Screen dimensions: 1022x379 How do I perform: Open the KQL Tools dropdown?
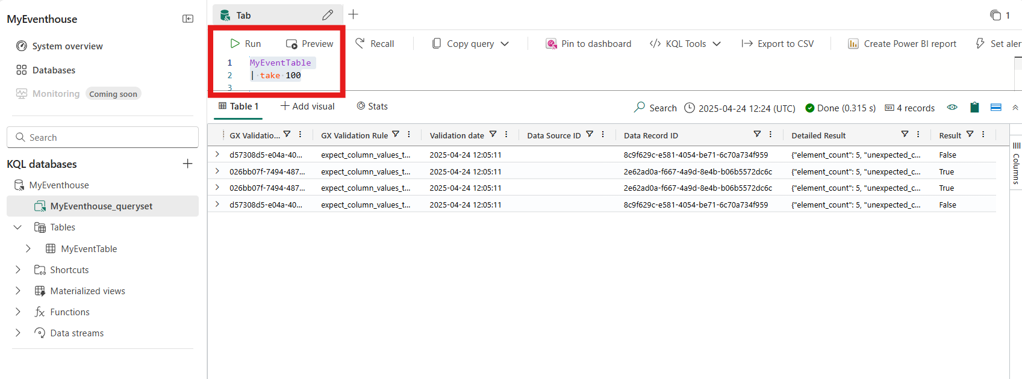(717, 44)
